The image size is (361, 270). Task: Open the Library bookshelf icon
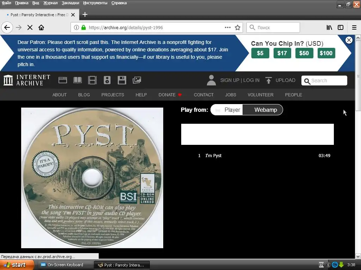[x=329, y=27]
